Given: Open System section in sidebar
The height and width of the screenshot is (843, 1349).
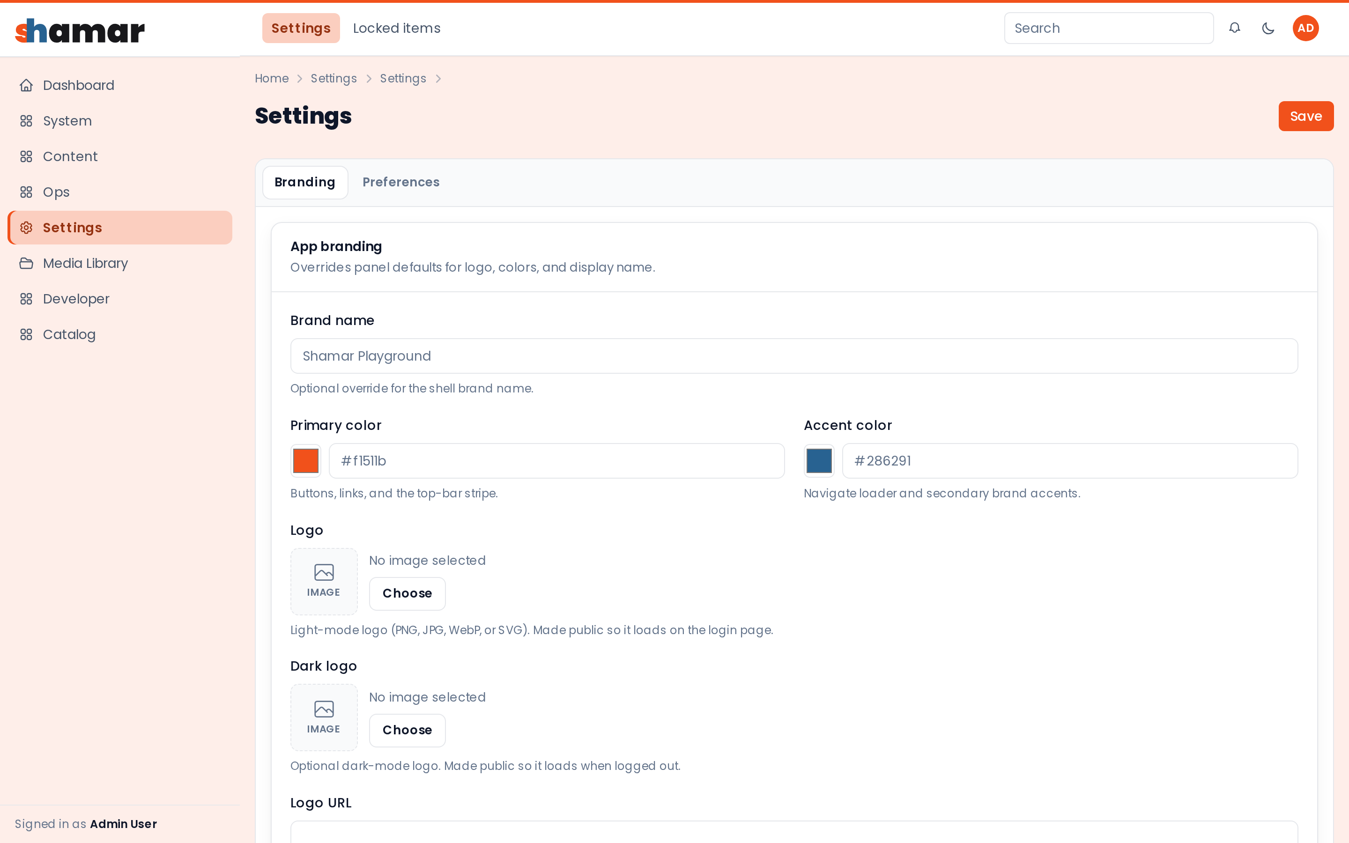Looking at the screenshot, I should click(120, 121).
